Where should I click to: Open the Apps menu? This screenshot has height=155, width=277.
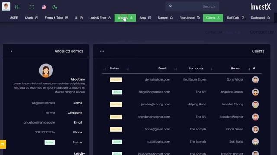coord(145,18)
